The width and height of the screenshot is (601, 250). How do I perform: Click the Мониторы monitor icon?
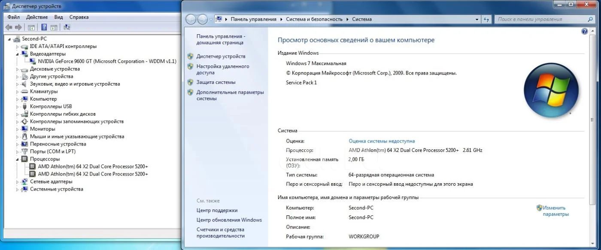pyautogui.click(x=24, y=129)
